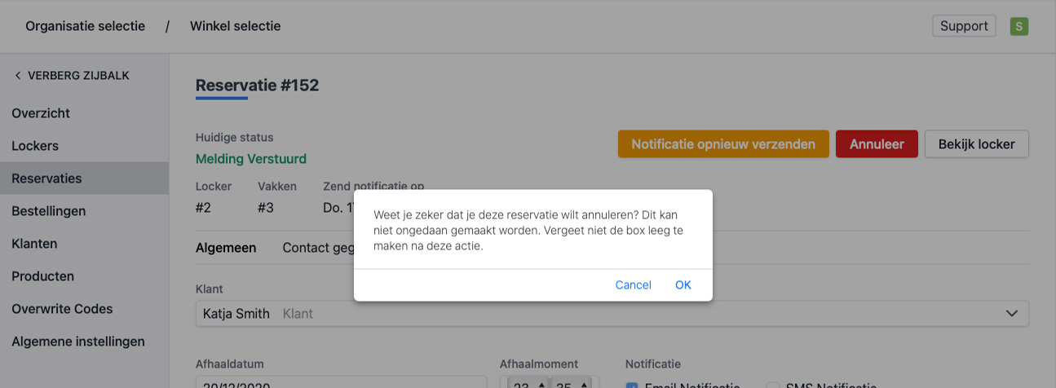Image resolution: width=1056 pixels, height=388 pixels.
Task: Go to Algemene instellingen
Action: [78, 342]
